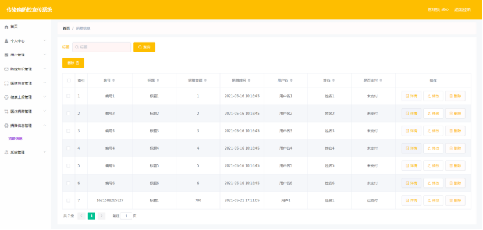Sort by 用户名 column arrows
483x230 pixels.
291,80
